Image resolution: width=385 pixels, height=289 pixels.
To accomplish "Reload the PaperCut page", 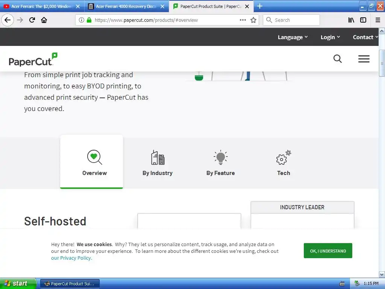I will [32, 20].
